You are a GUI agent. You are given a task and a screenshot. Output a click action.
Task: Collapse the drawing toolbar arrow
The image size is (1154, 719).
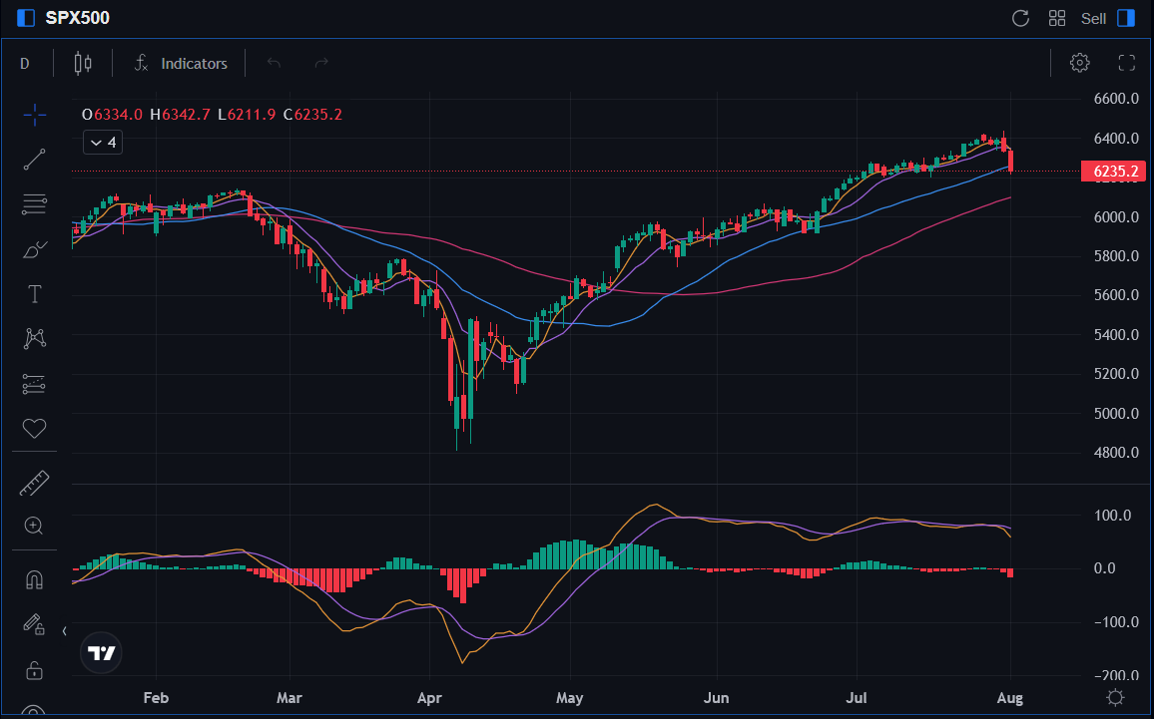64,631
